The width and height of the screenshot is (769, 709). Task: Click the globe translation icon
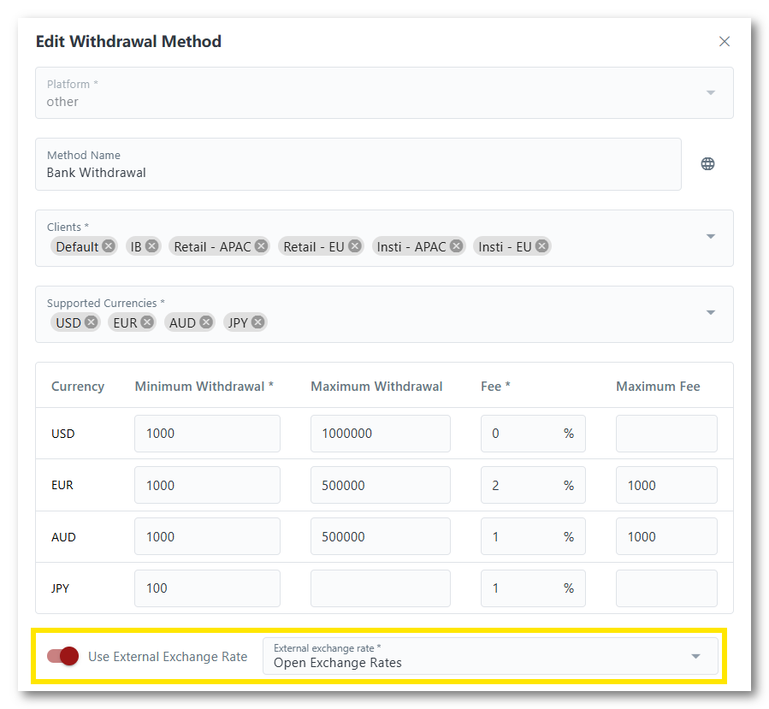[707, 164]
